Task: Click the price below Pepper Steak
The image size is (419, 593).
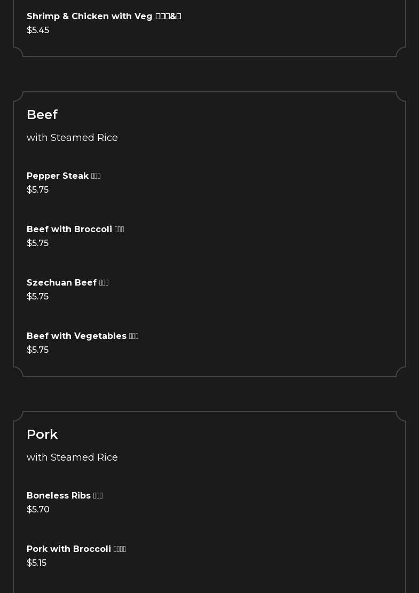Action: coord(37,190)
